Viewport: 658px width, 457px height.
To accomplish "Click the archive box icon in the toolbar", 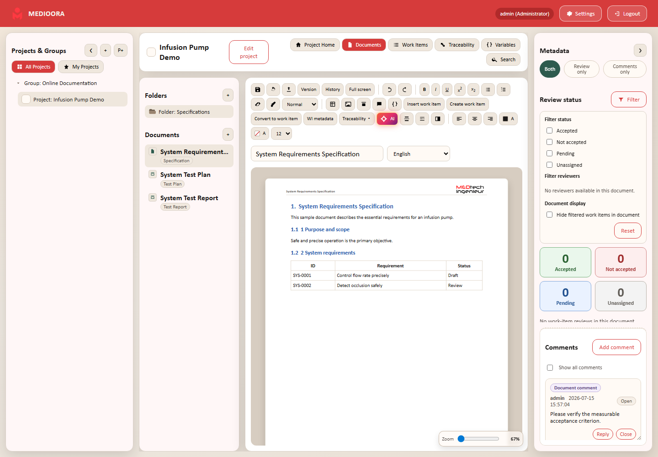I will pyautogui.click(x=364, y=104).
